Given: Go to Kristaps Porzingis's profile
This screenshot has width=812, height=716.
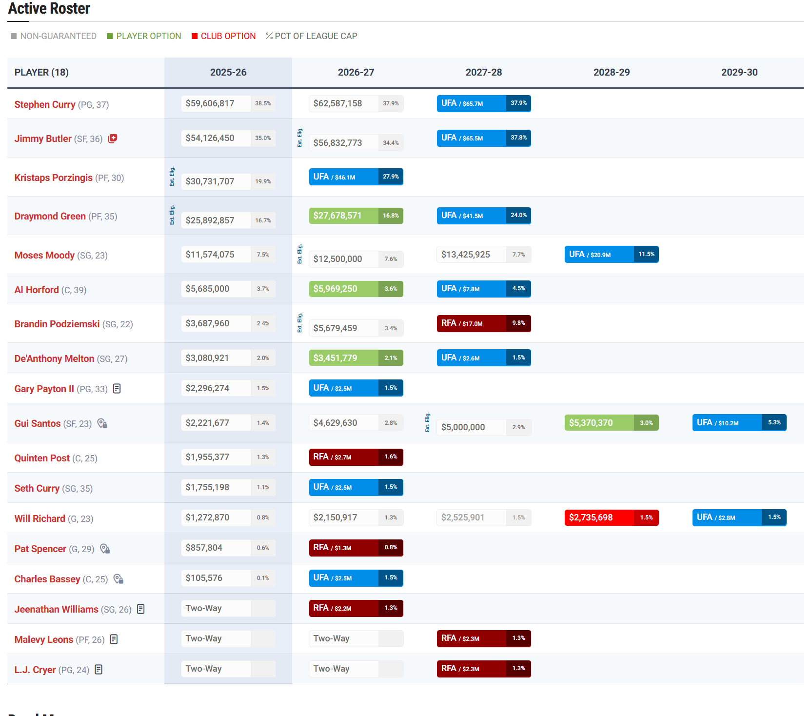Looking at the screenshot, I should click(54, 178).
